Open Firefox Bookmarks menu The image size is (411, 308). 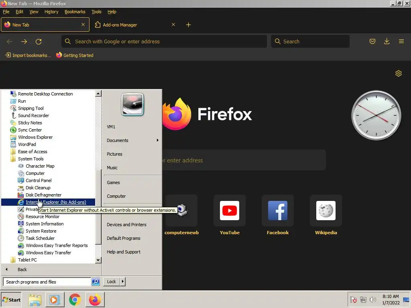pos(75,12)
